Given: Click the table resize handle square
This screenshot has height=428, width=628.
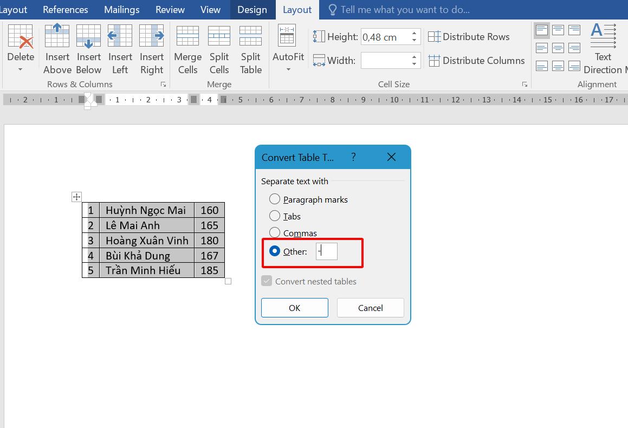Looking at the screenshot, I should click(x=228, y=281).
